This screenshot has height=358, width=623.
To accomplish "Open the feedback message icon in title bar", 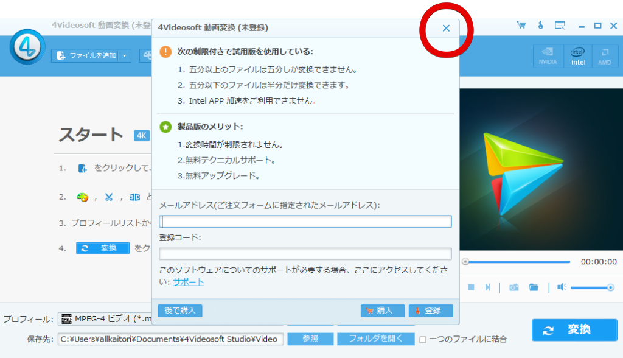I will [560, 26].
